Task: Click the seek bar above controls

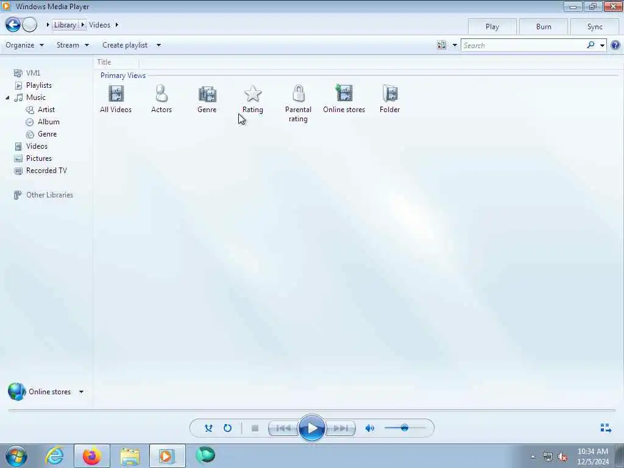Action: [x=312, y=410]
